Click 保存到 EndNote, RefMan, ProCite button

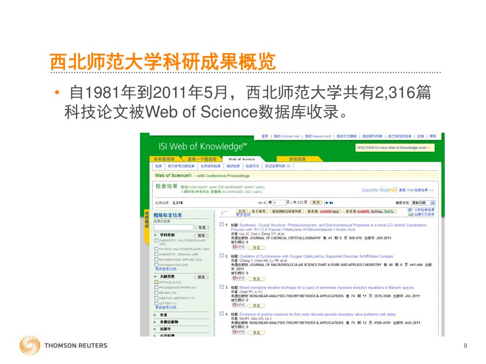(370, 211)
